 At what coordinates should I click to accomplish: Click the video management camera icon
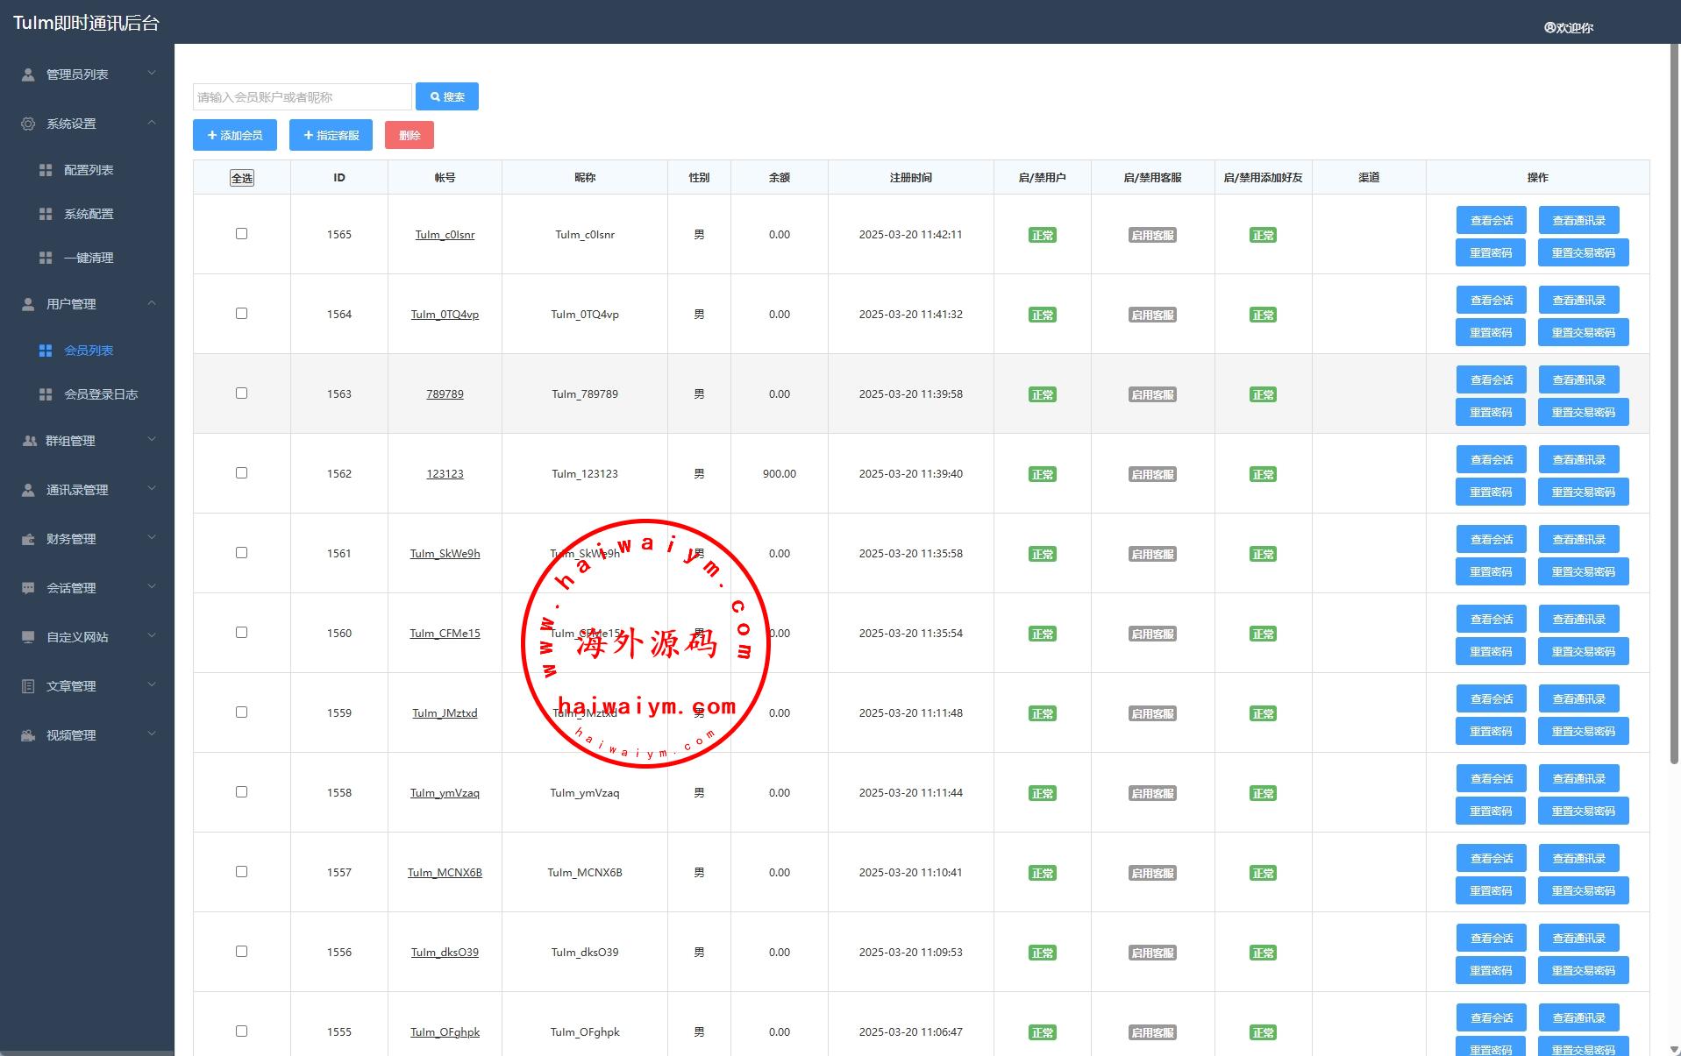[x=28, y=735]
